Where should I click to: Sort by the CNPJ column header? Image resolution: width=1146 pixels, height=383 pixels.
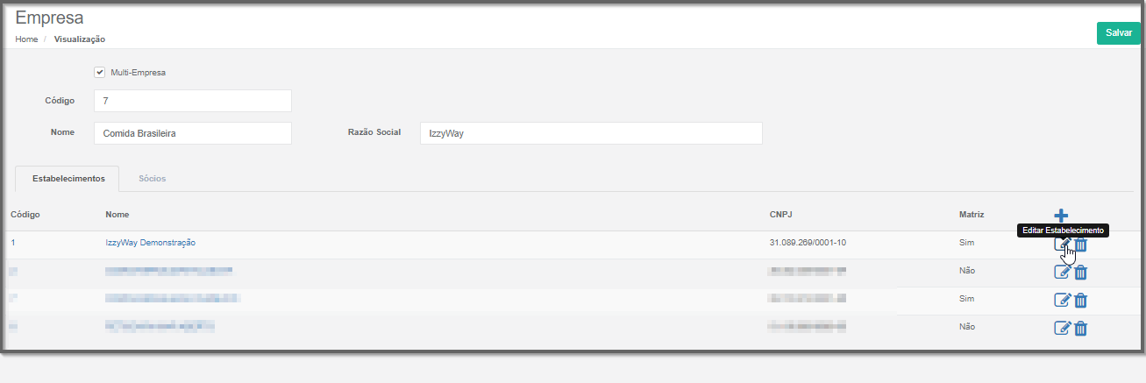click(x=781, y=214)
